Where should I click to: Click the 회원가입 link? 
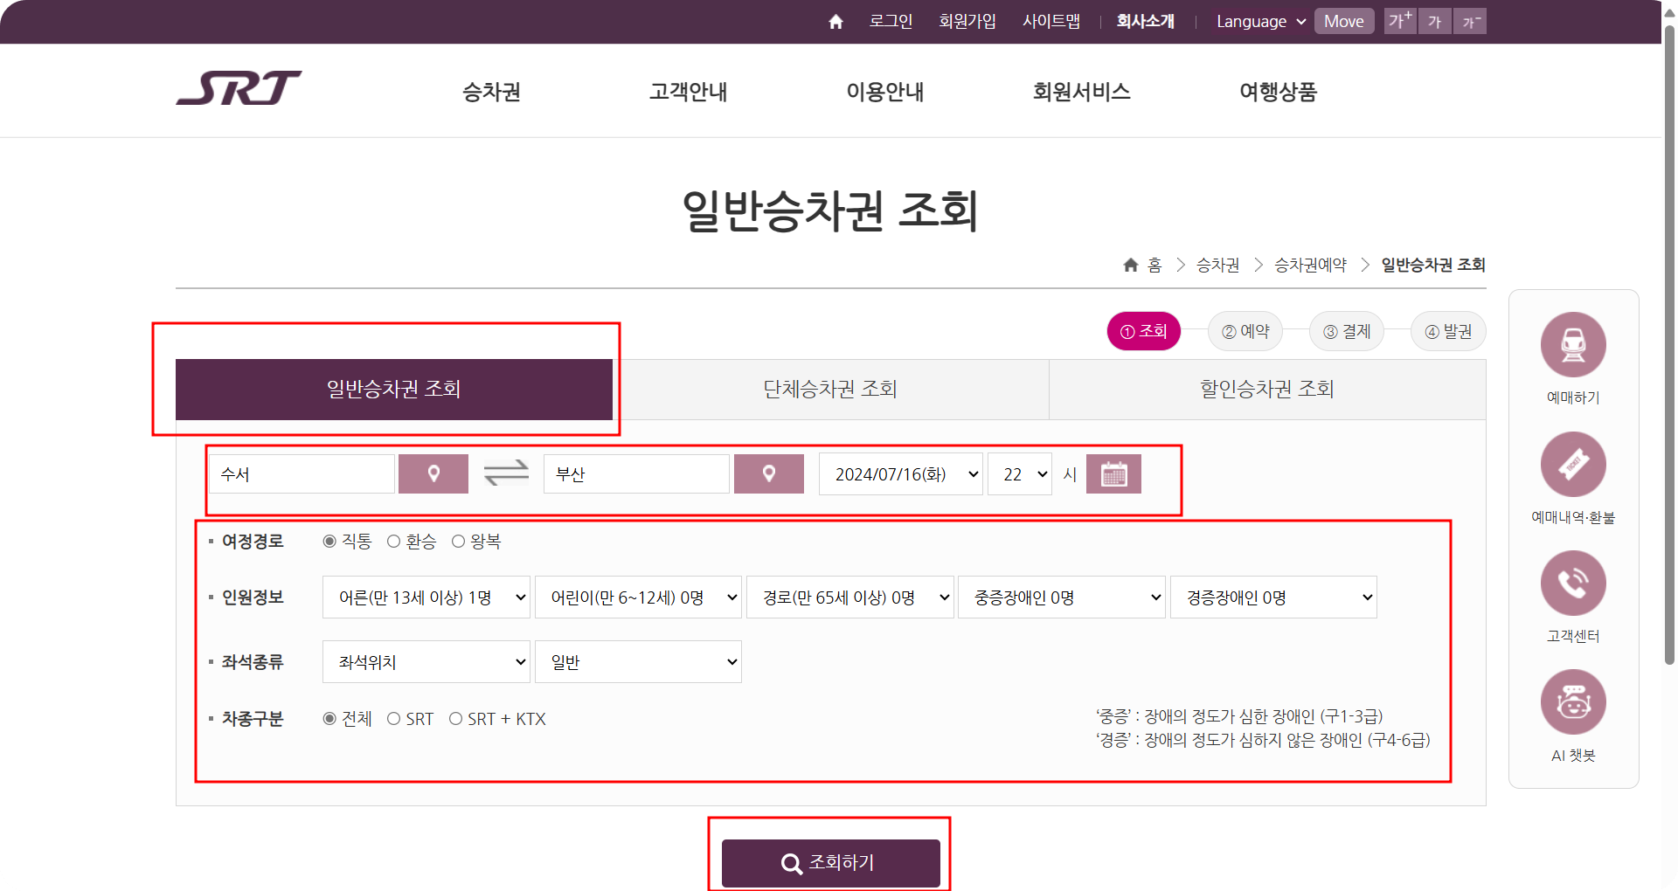point(967,21)
